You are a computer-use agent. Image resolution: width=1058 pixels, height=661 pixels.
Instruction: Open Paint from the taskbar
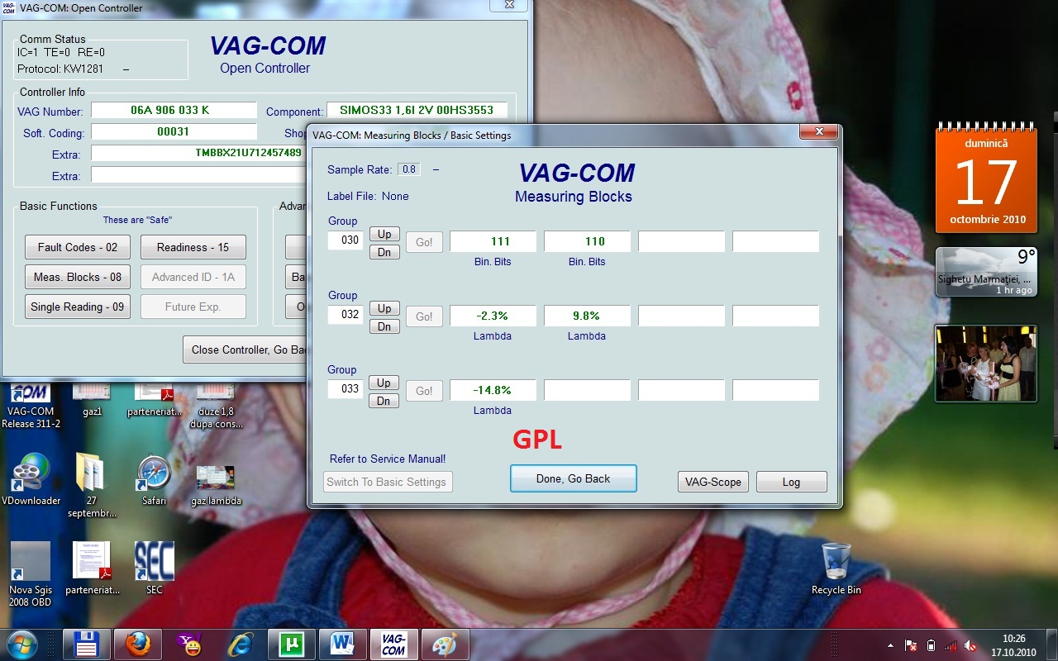click(446, 644)
